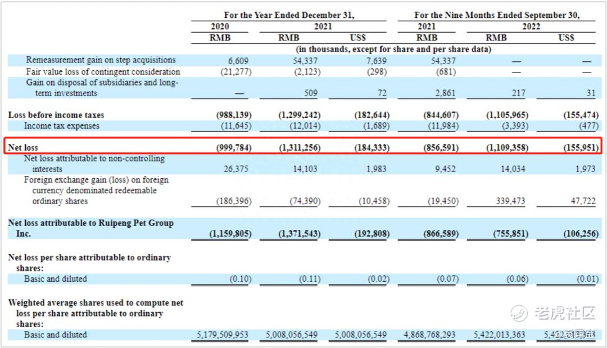
Task: Select the 'Net loss per share attributable to ordinary' label
Action: [89, 263]
